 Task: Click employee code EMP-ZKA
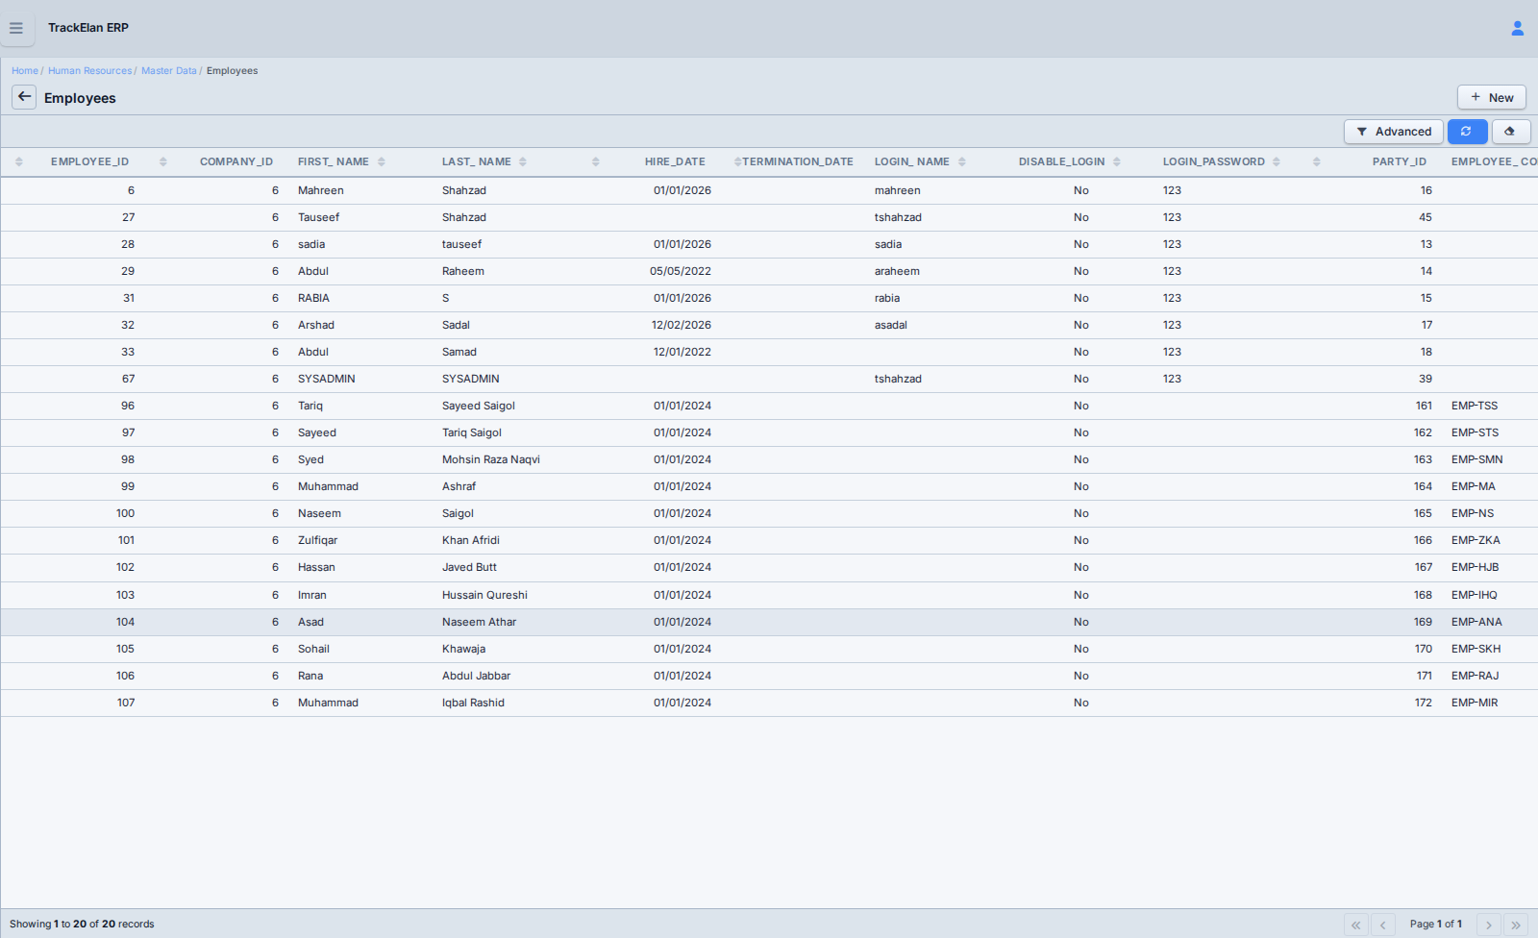tap(1476, 540)
